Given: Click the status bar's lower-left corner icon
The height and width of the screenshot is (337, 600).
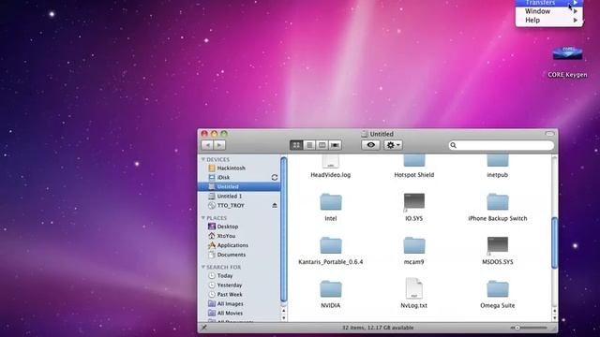Looking at the screenshot, I should [x=204, y=328].
